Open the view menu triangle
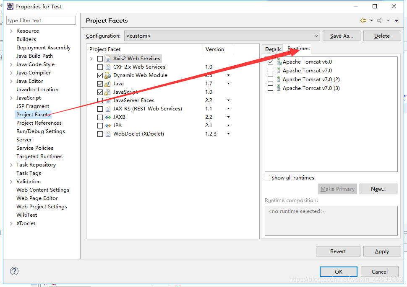Viewport: 407px width, 287px height. [x=397, y=20]
